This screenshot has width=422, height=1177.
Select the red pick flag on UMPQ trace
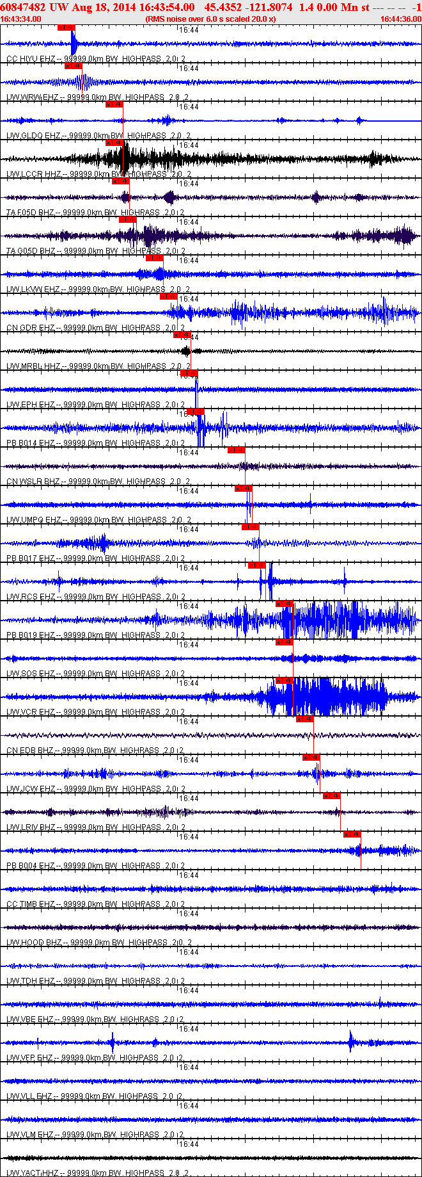tap(244, 489)
